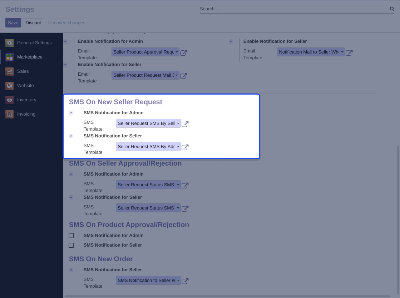Open external link for Seller Product Approval template

183,52
